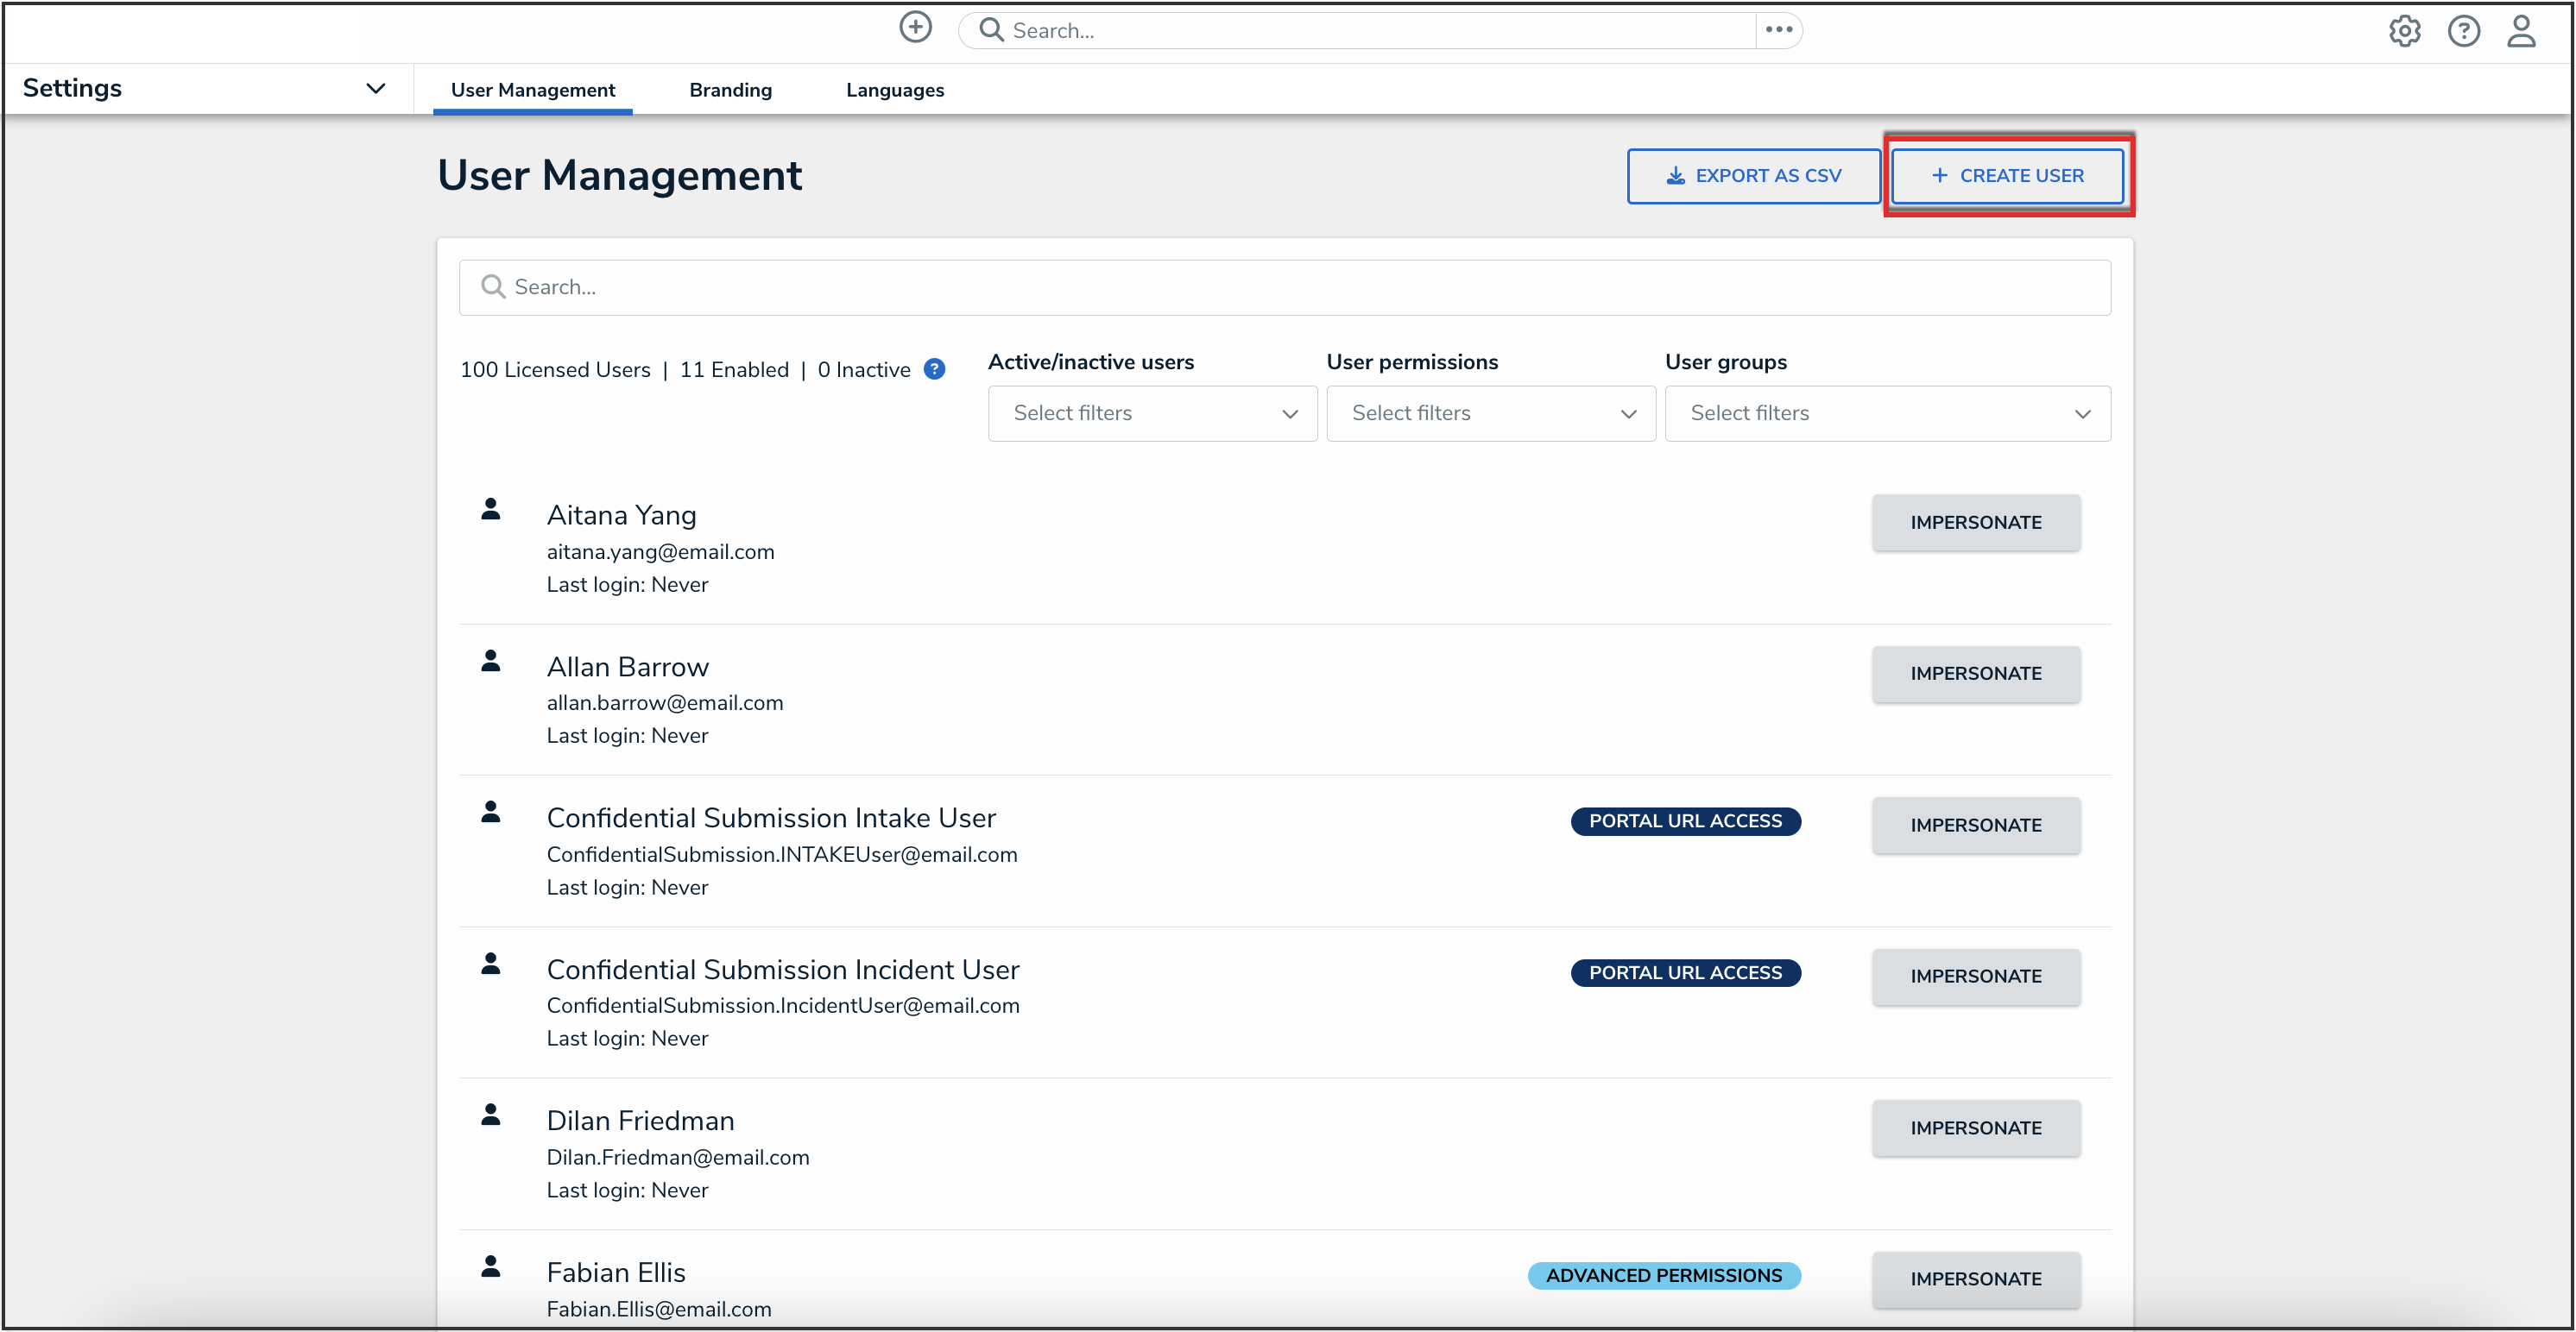The height and width of the screenshot is (1332, 2576).
Task: Switch to the Branding tab
Action: pyautogui.click(x=730, y=90)
